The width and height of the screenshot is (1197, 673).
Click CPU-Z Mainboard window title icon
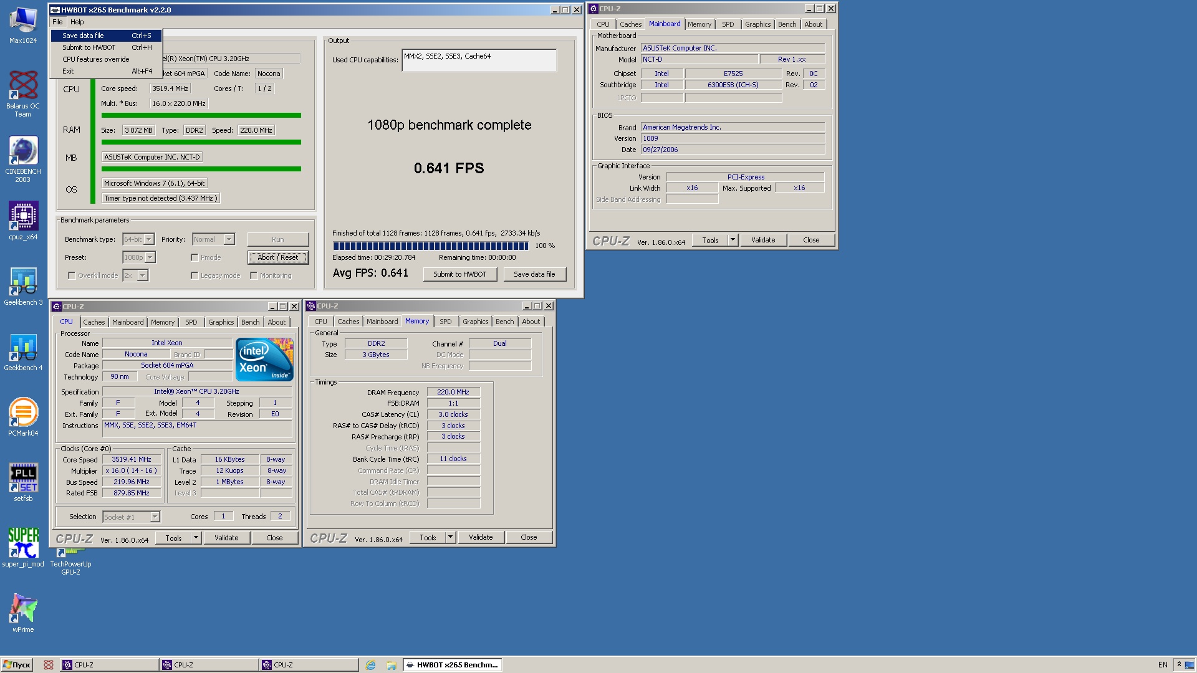click(x=594, y=9)
